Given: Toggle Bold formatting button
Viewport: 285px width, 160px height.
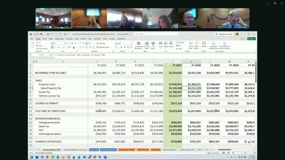Looking at the screenshot, I should [52, 47].
